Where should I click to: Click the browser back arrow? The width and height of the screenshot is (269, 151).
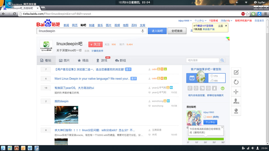pyautogui.click(x=3, y=14)
